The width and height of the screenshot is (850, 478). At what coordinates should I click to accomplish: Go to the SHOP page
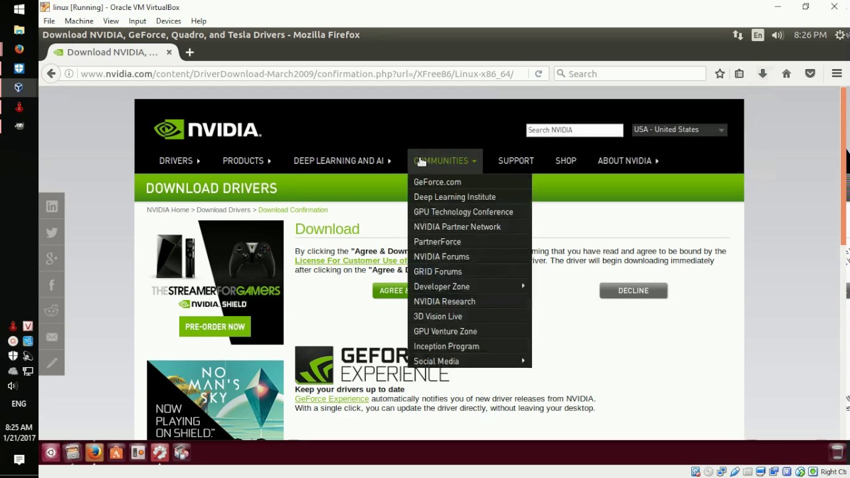point(566,161)
